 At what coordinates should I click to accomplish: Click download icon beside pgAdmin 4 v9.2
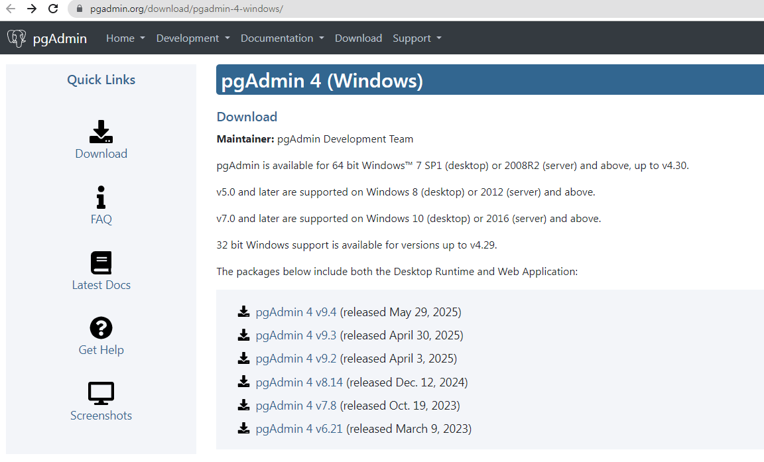[243, 359]
